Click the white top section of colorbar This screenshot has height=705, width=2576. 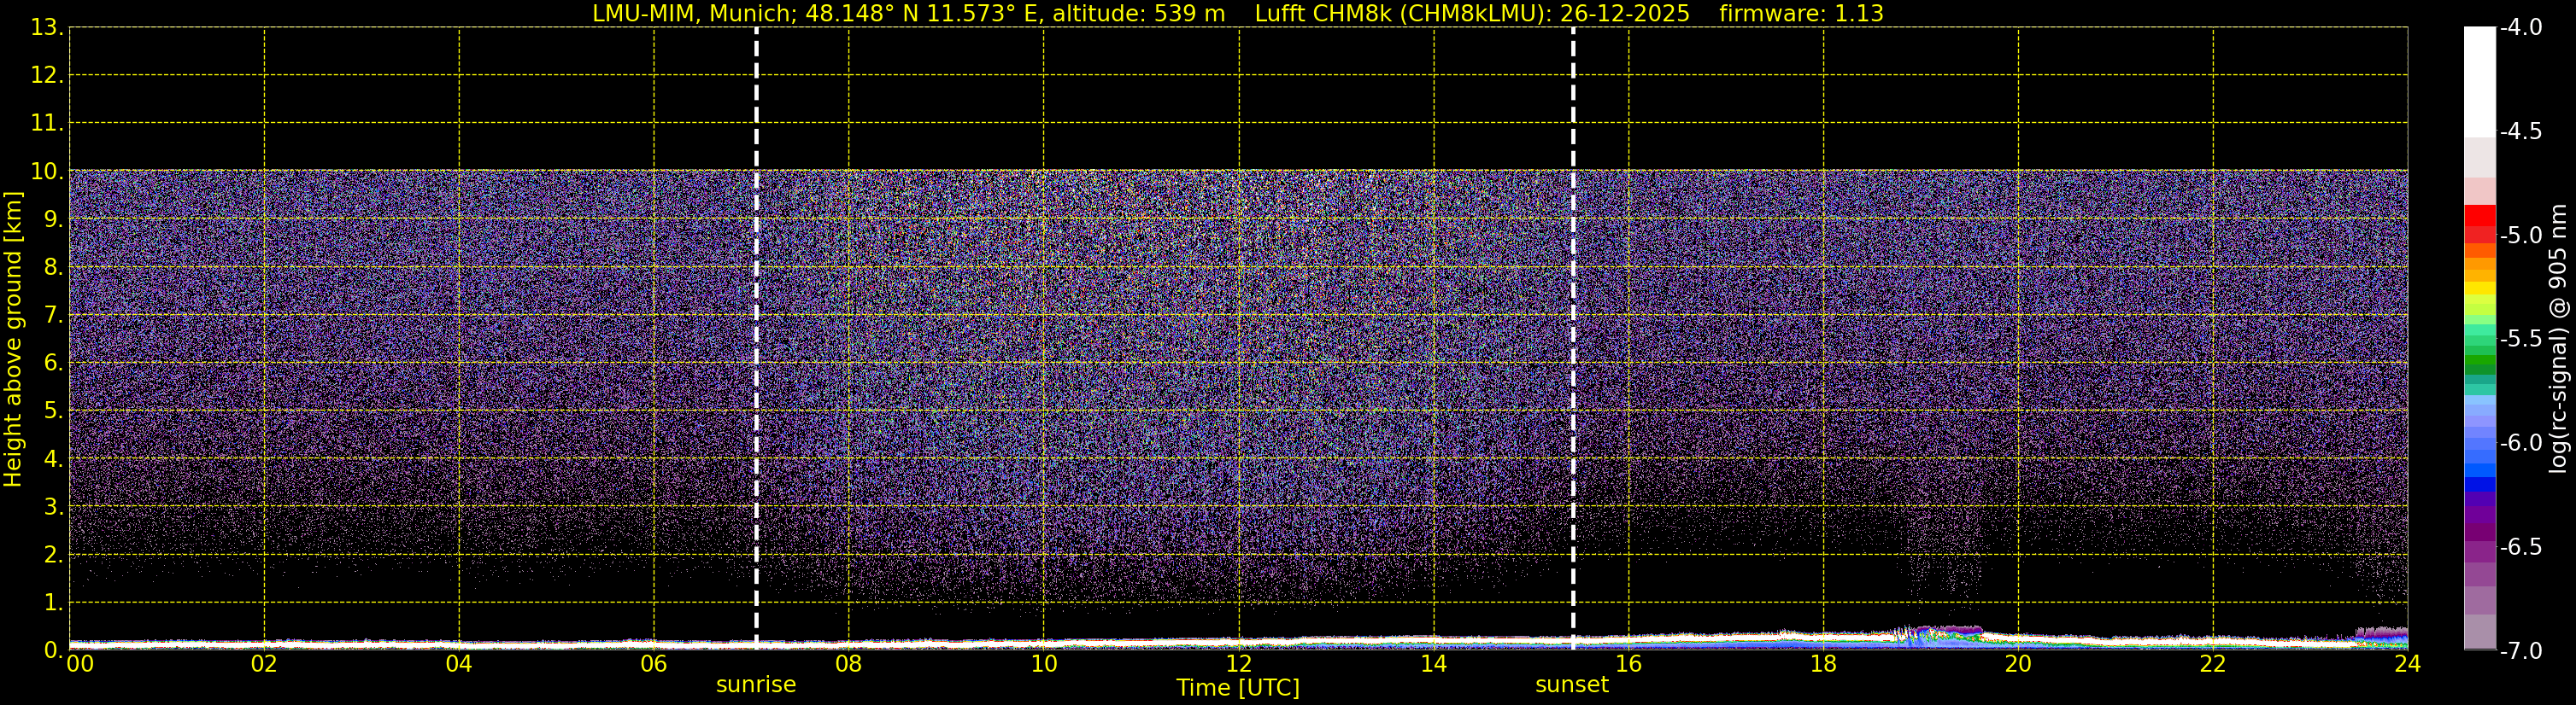coord(2480,80)
